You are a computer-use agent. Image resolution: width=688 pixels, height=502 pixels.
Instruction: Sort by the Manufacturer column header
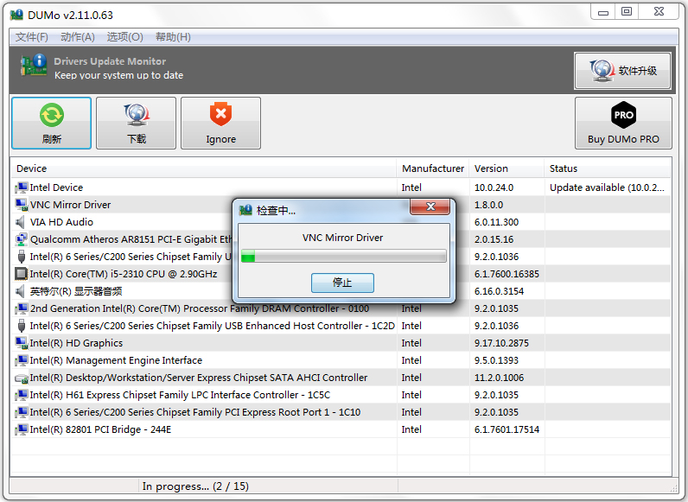(x=433, y=168)
